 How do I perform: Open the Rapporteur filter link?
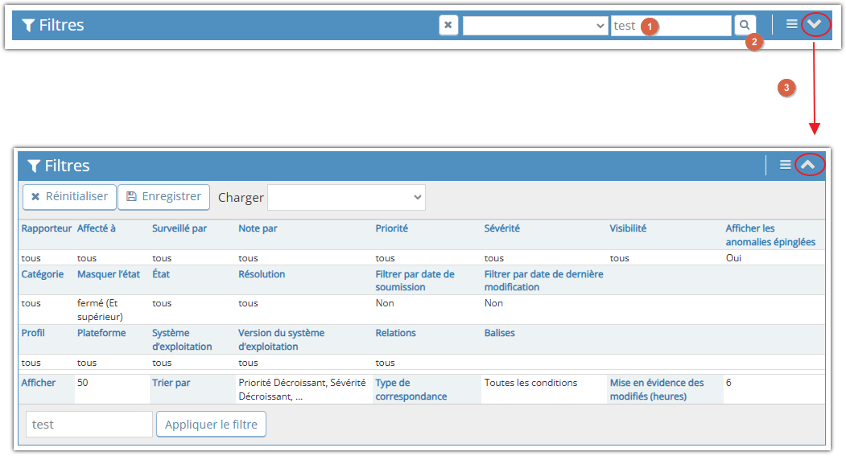coord(46,228)
